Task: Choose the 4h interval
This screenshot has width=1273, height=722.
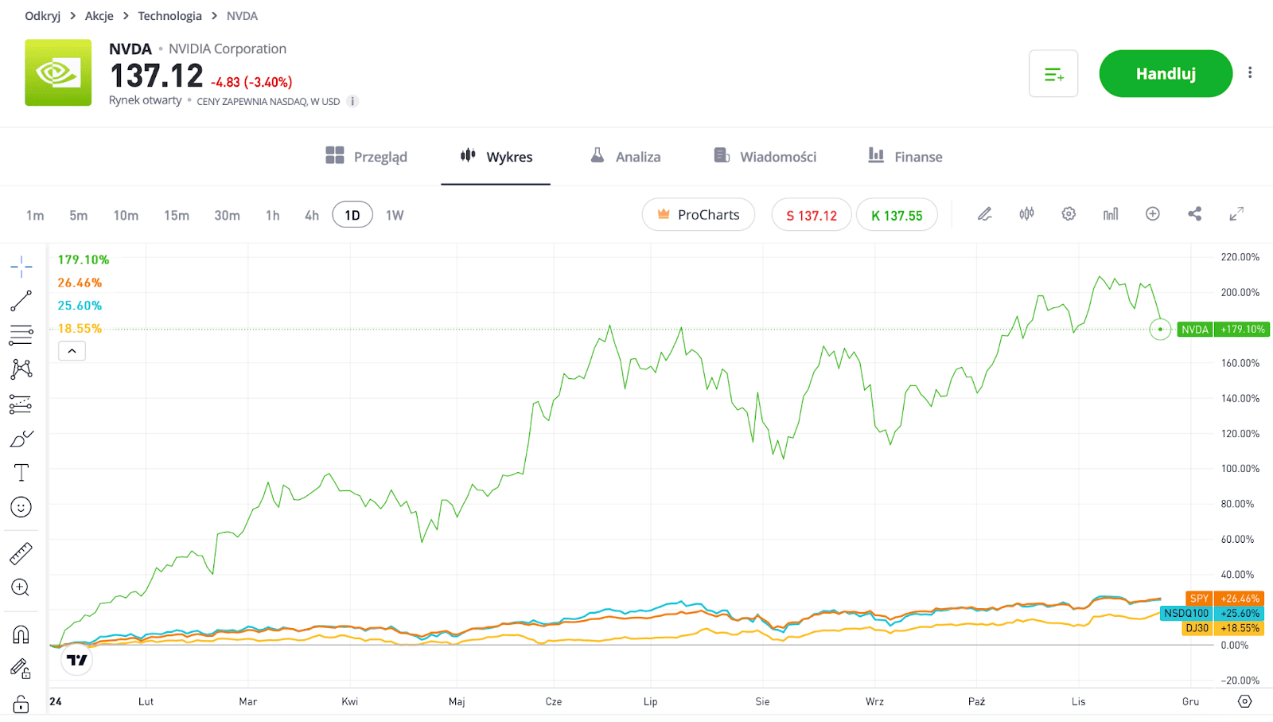Action: coord(312,216)
